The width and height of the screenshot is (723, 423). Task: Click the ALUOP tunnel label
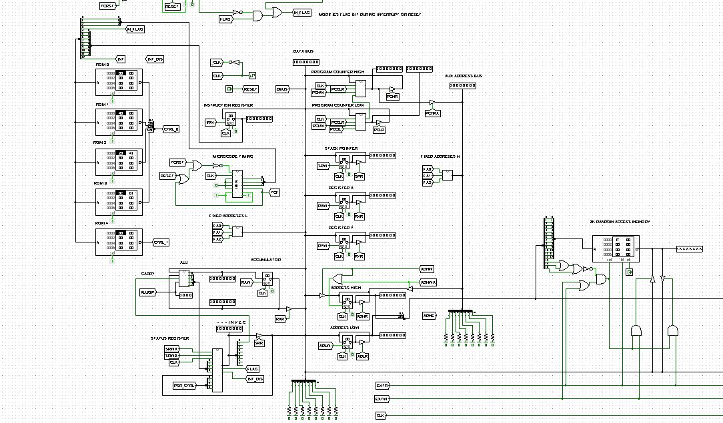tap(147, 292)
